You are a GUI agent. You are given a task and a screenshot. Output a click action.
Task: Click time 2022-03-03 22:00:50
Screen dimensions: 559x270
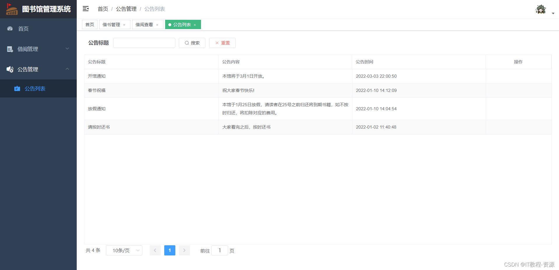(376, 76)
